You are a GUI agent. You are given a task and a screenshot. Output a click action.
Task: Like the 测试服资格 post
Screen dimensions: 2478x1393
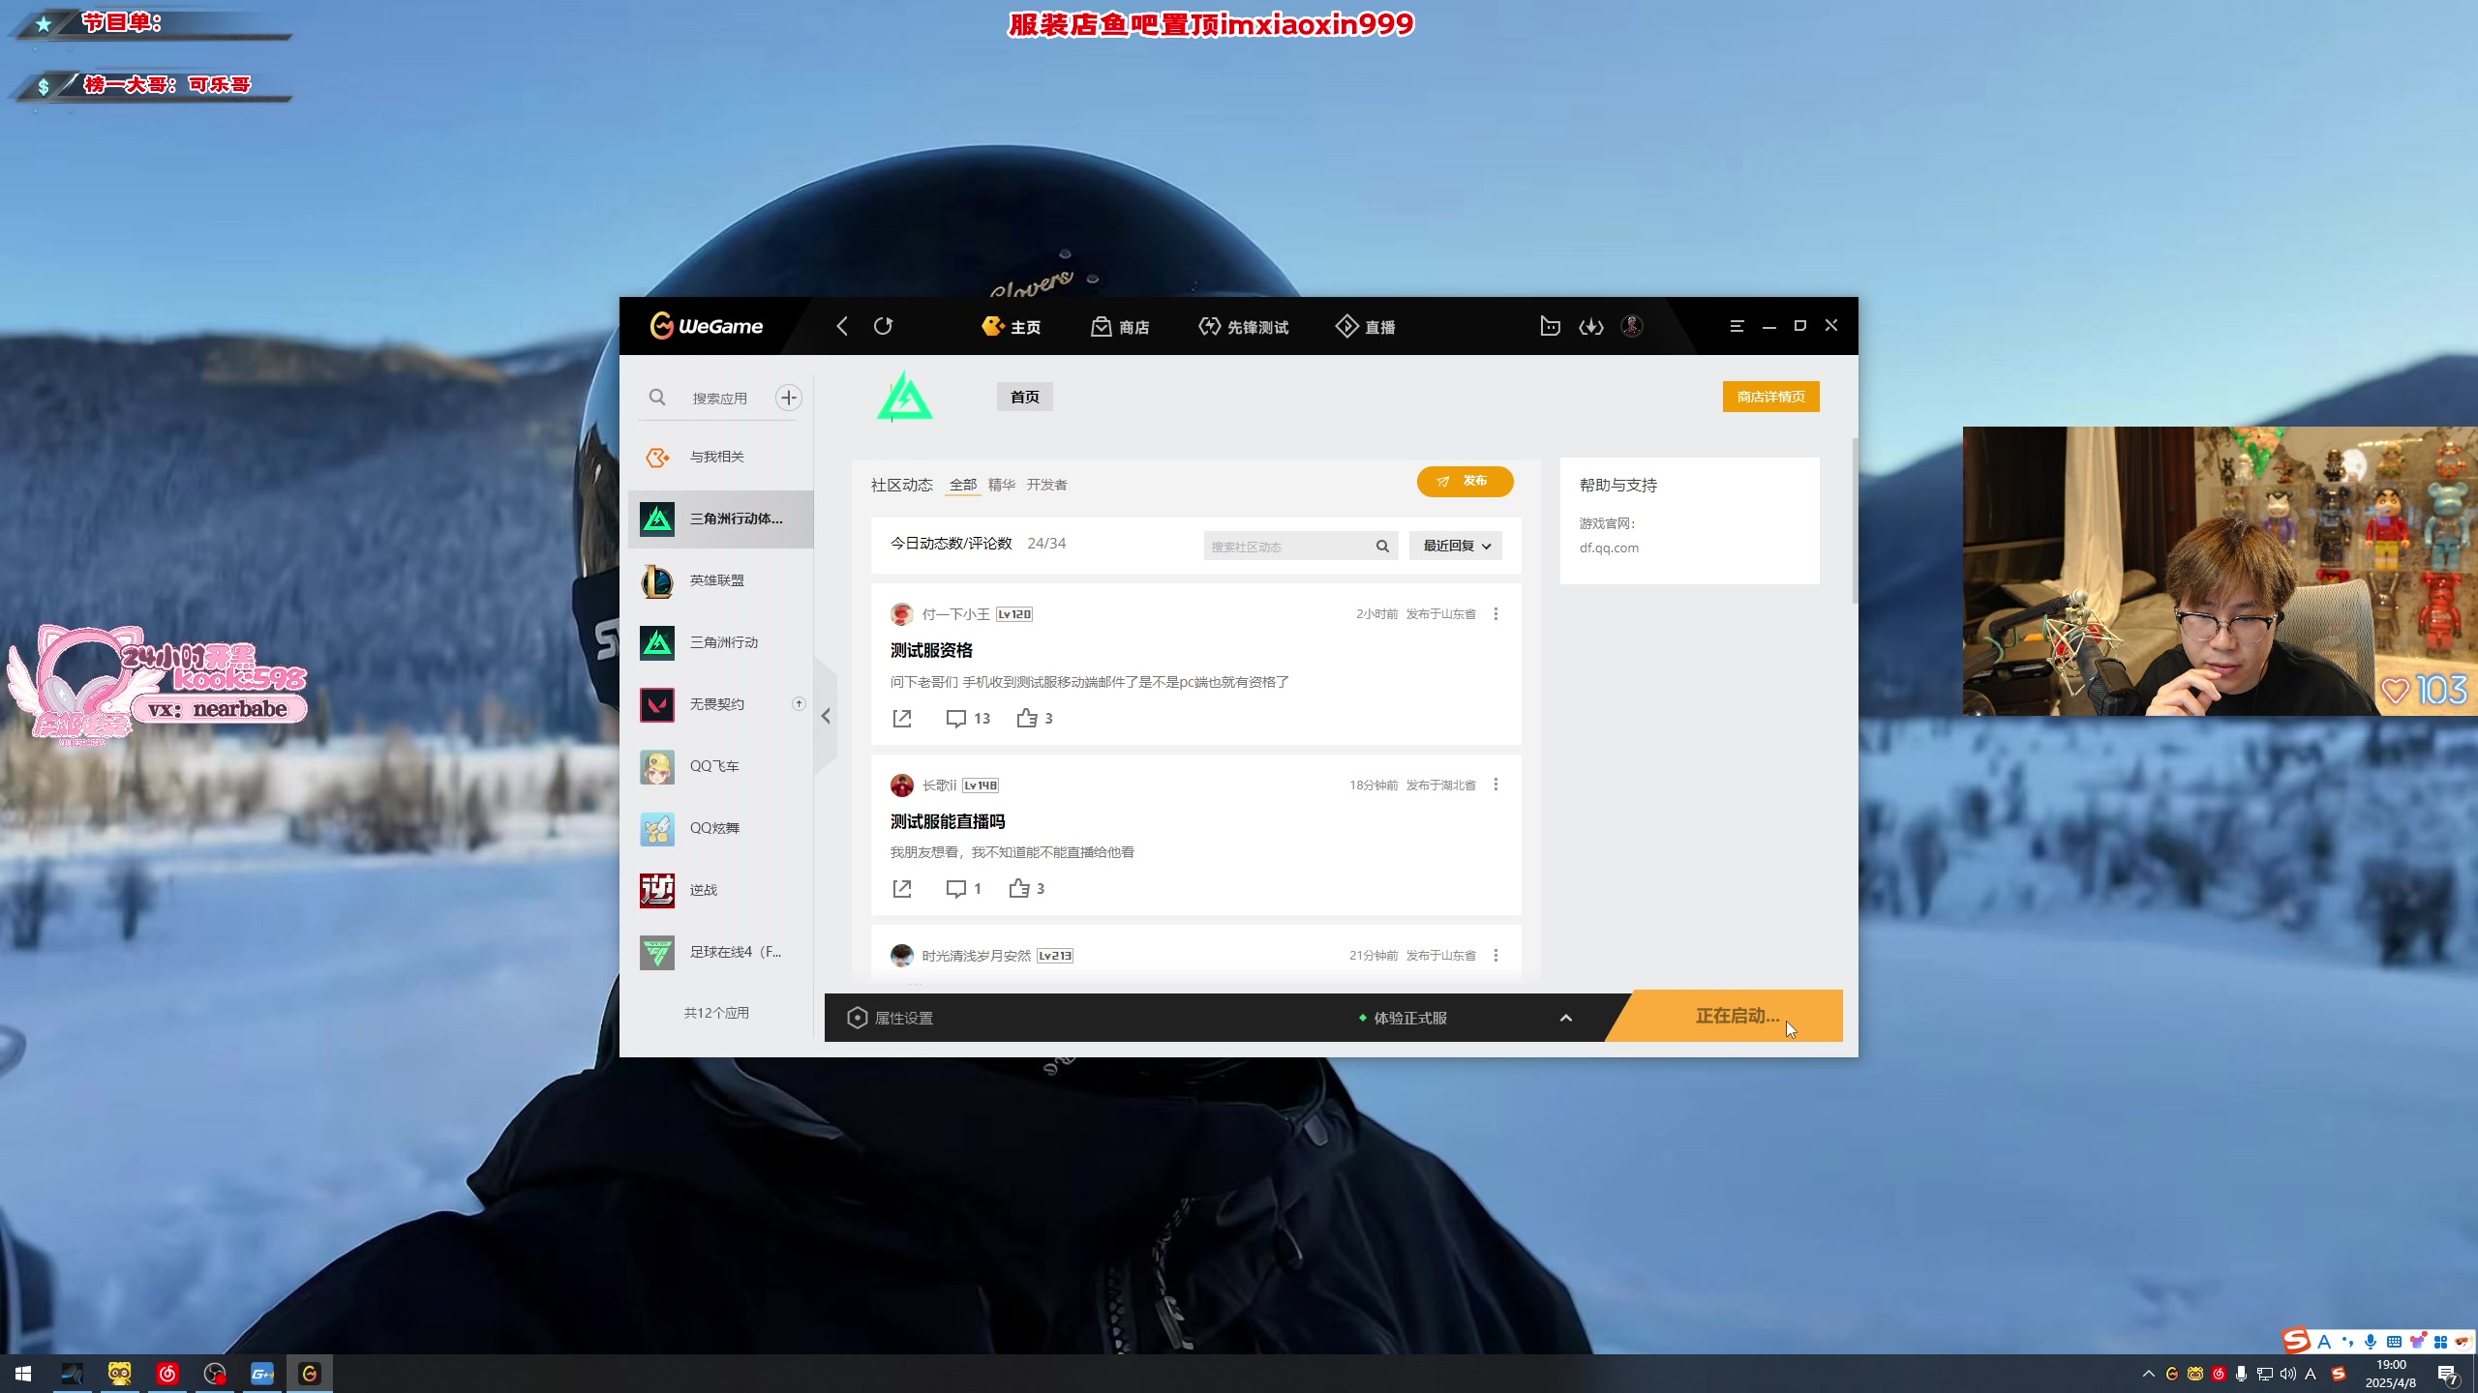click(x=1035, y=718)
